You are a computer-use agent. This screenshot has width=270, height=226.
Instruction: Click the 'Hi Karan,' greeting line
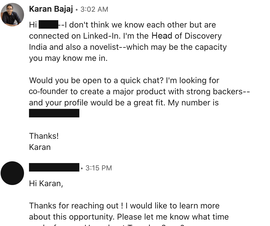coord(46,184)
